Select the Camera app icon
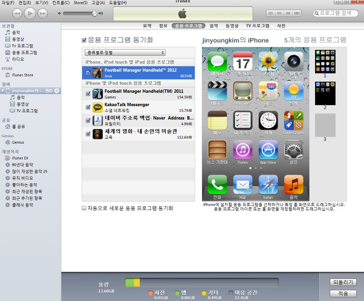The image size is (364, 301). click(x=294, y=61)
